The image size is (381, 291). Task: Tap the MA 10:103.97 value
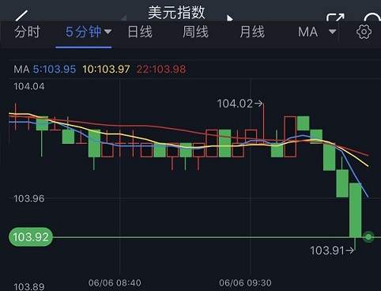tap(106, 70)
